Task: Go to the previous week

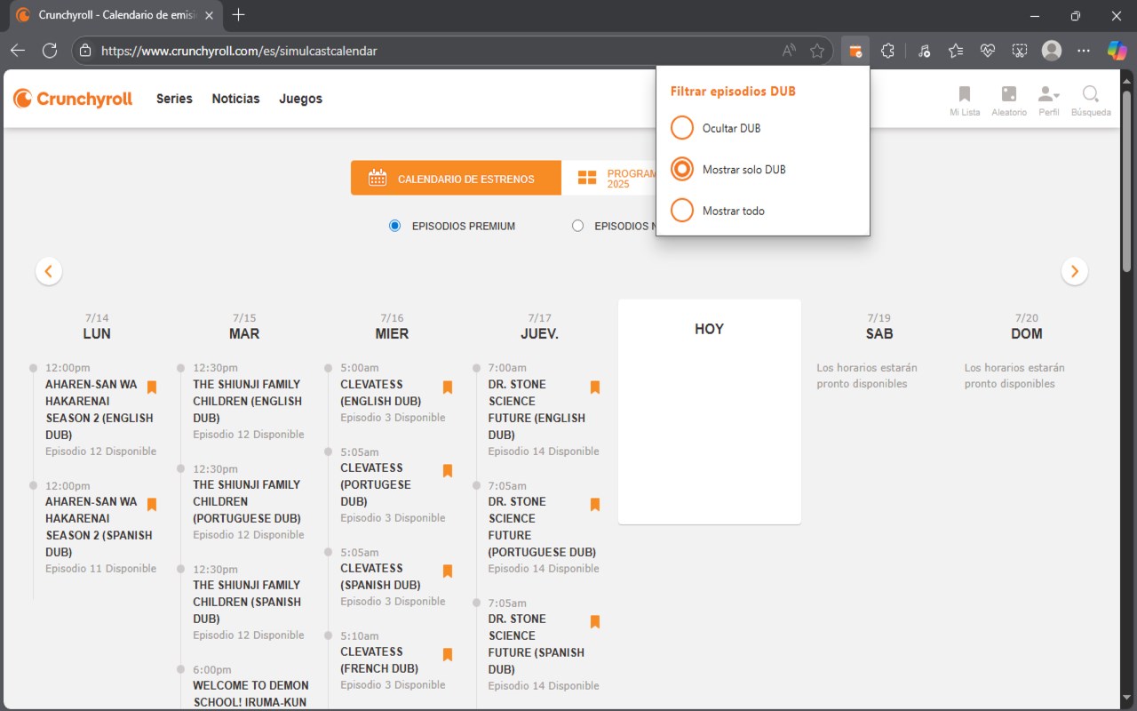Action: point(49,271)
